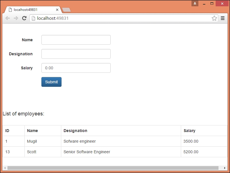The height and width of the screenshot is (173, 230).
Task: Submit the employee form
Action: [x=51, y=82]
